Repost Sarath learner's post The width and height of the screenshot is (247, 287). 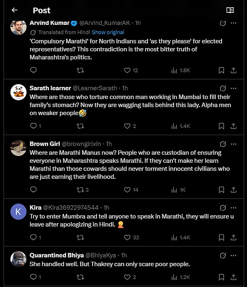click(80, 126)
